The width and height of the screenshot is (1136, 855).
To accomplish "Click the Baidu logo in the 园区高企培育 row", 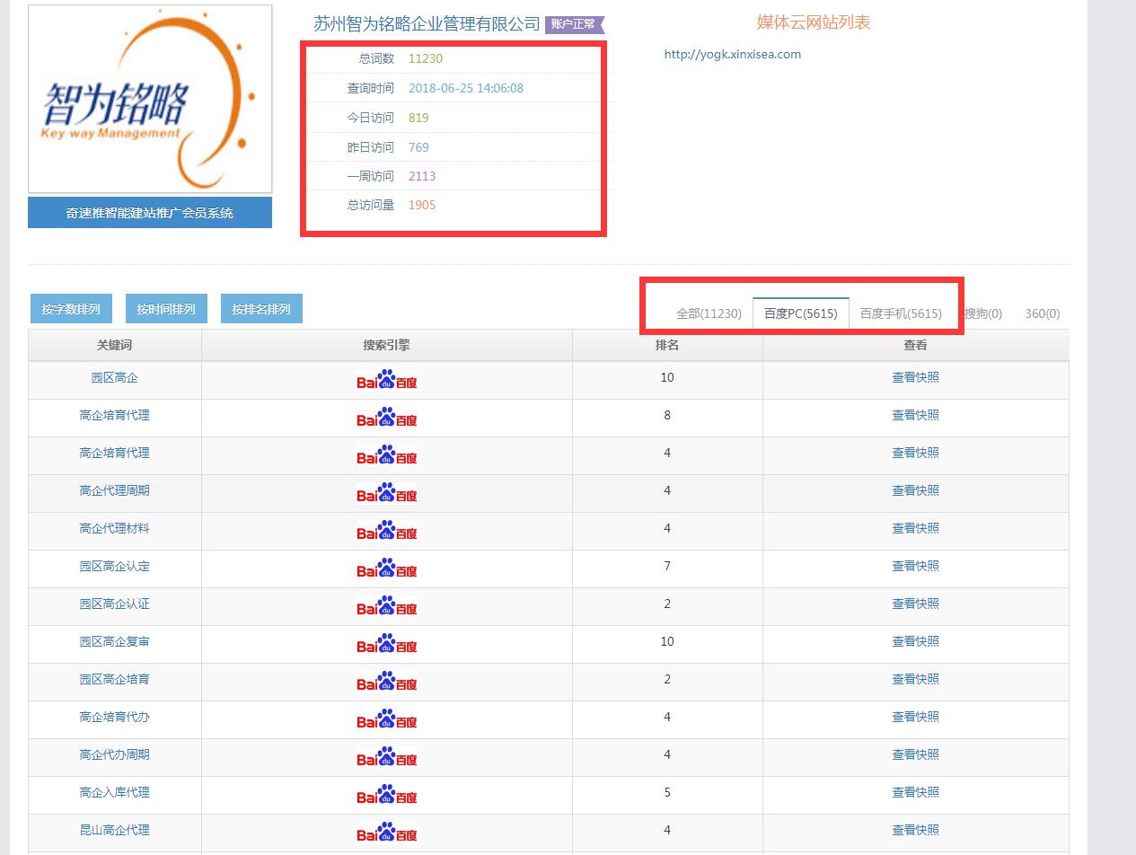I will coord(386,683).
